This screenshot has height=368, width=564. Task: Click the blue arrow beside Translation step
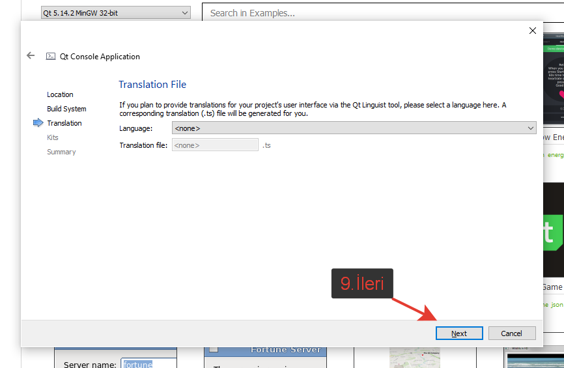[x=38, y=122]
